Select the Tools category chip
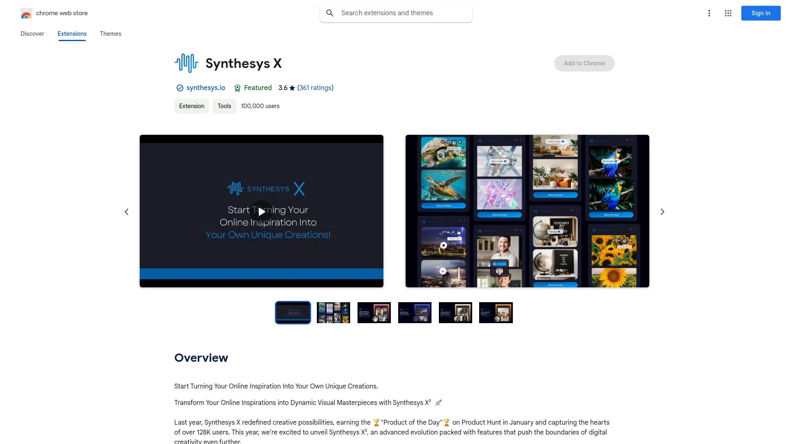The width and height of the screenshot is (789, 444). coord(224,106)
